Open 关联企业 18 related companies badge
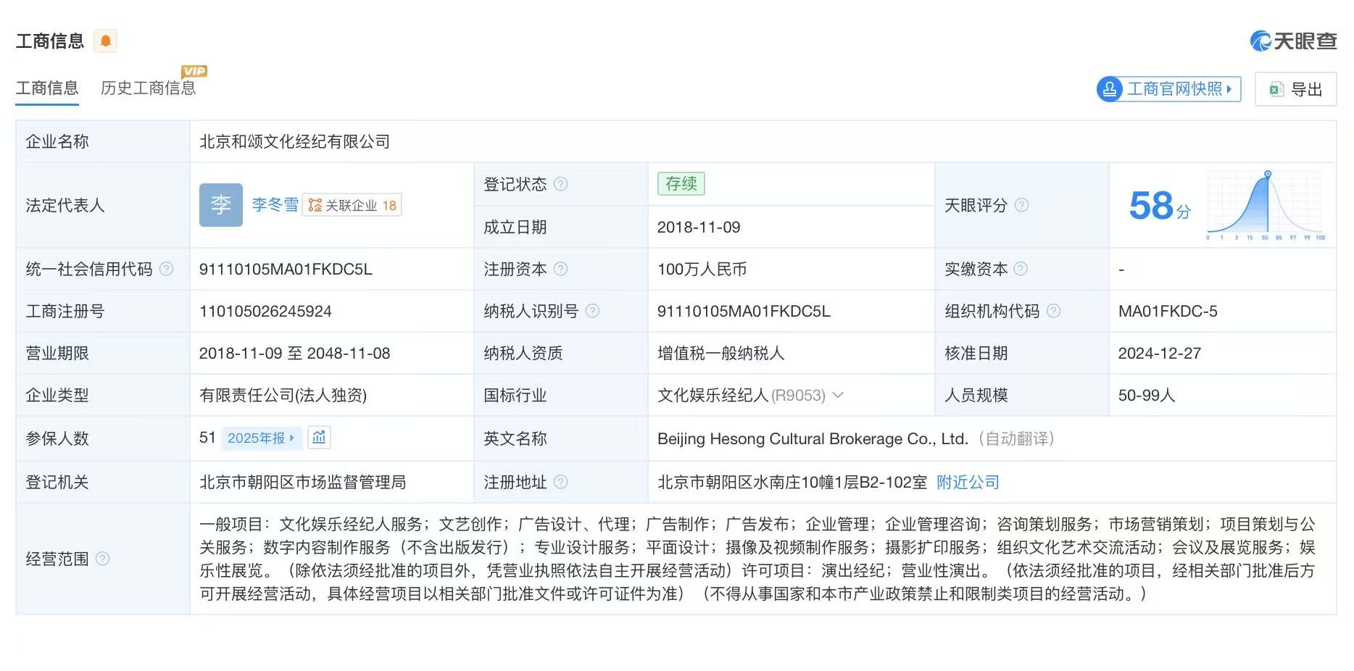Viewport: 1354px width, 671px height. [x=352, y=205]
